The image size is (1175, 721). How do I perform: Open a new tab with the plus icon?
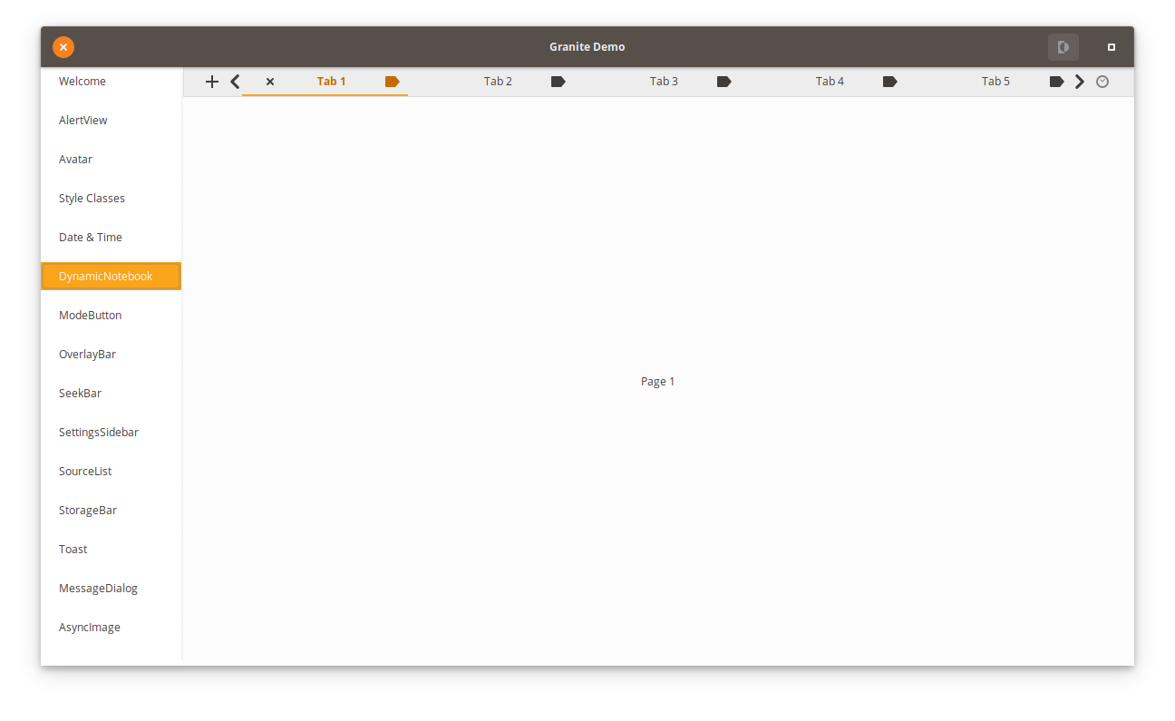[x=211, y=81]
